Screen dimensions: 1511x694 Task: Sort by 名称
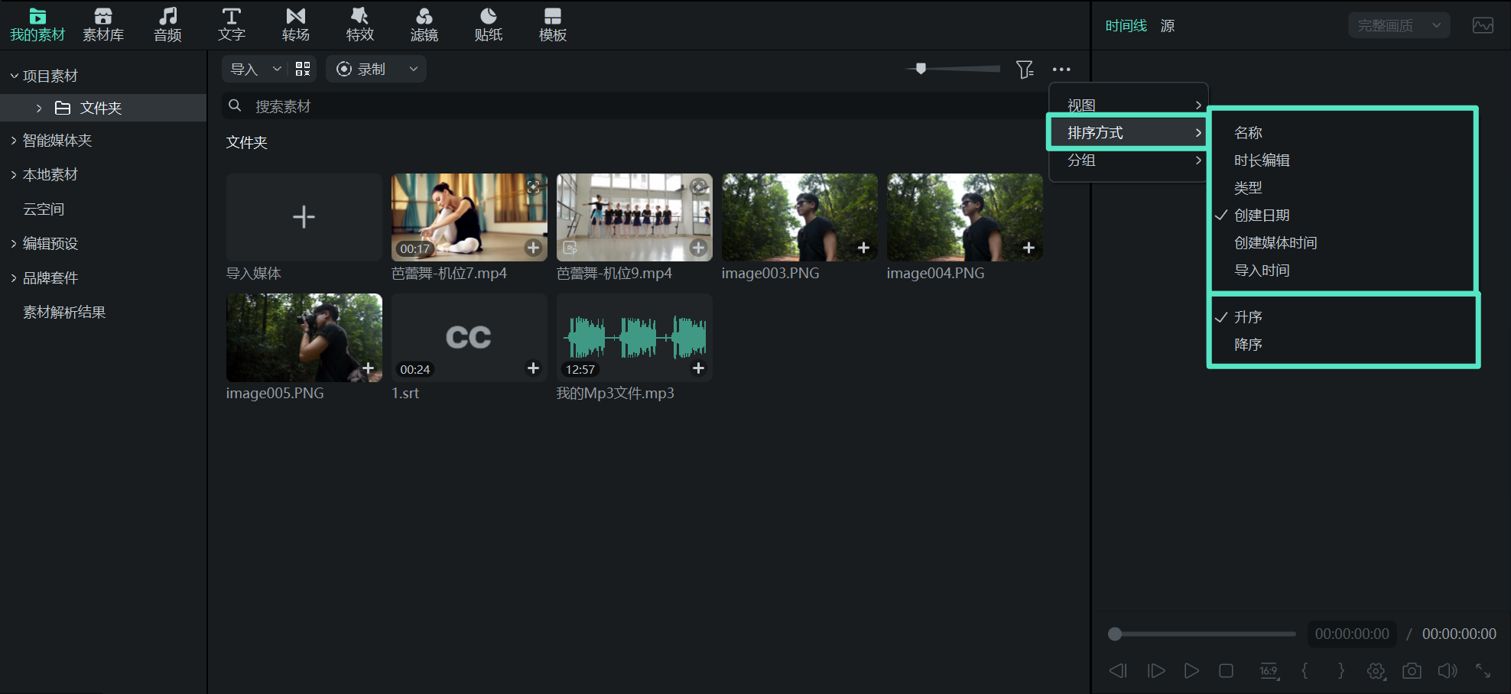(x=1248, y=133)
